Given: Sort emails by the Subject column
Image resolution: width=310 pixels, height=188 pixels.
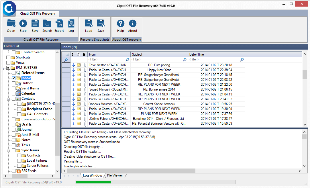Looking at the screenshot, I should 159,54.
